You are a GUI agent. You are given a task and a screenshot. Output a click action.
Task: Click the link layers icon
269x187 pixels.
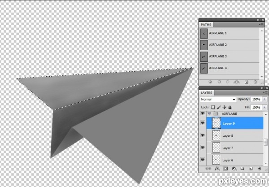pyautogui.click(x=208, y=169)
